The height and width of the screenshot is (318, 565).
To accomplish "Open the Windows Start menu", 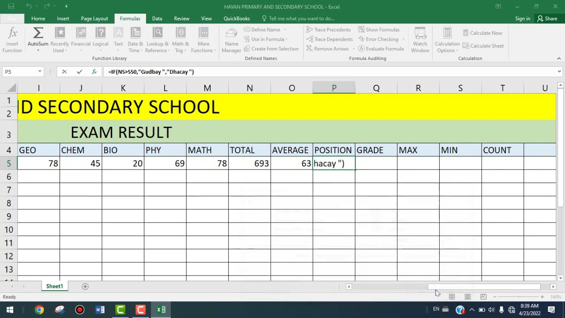I will (10, 310).
